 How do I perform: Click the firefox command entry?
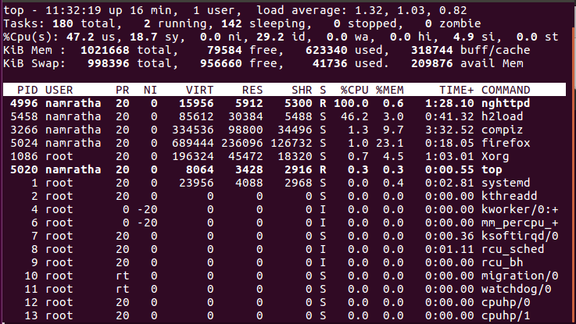click(506, 143)
